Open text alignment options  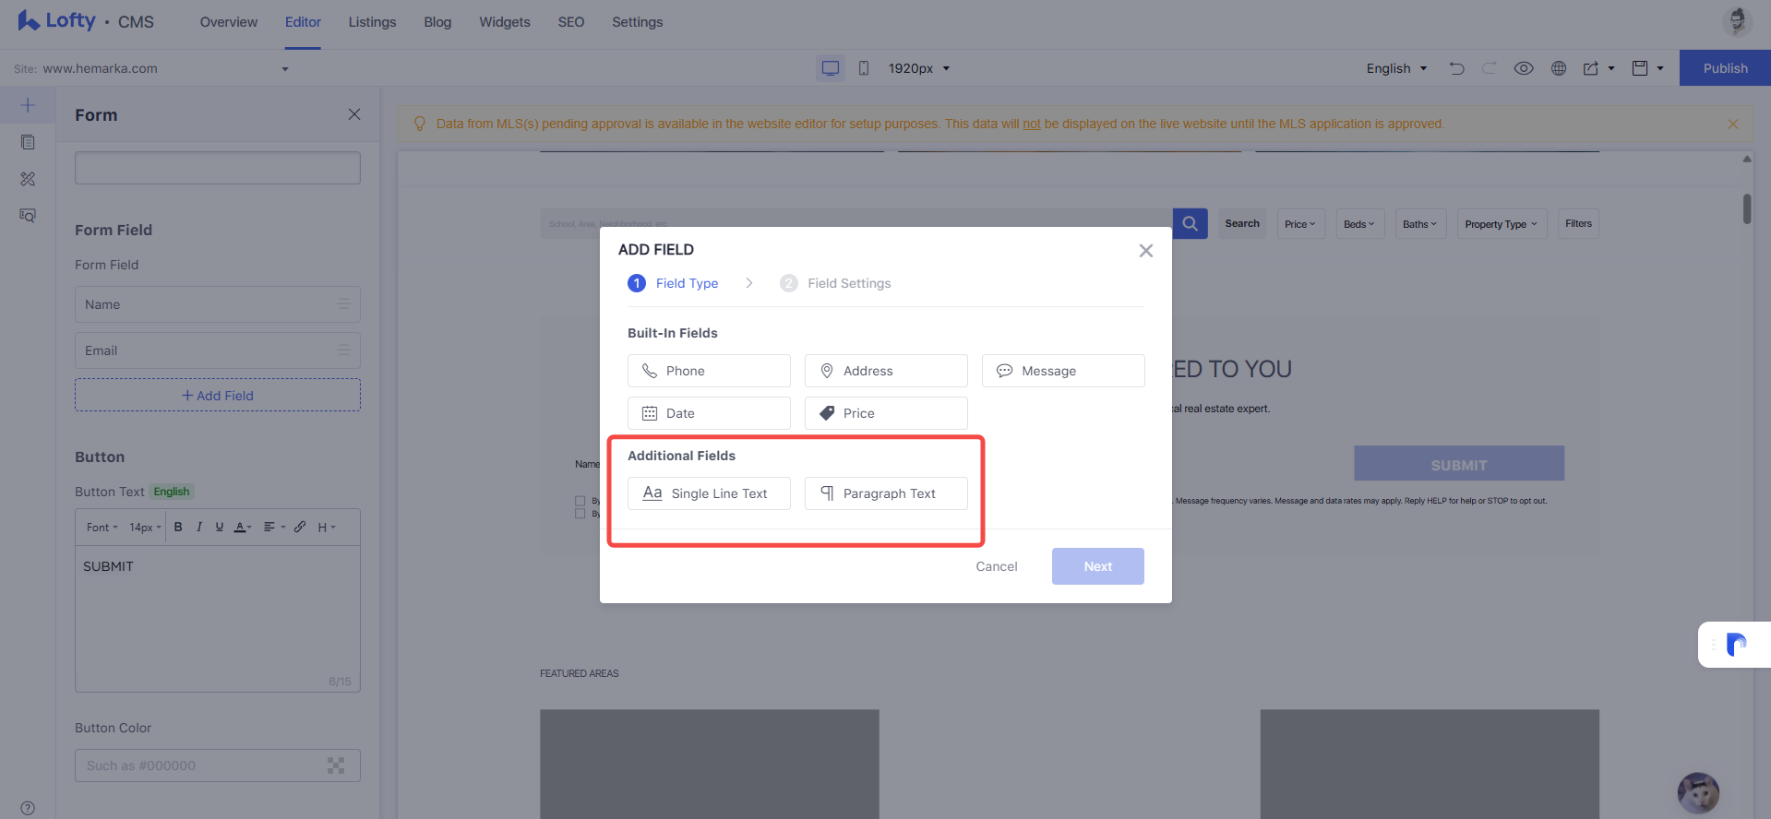(x=274, y=528)
